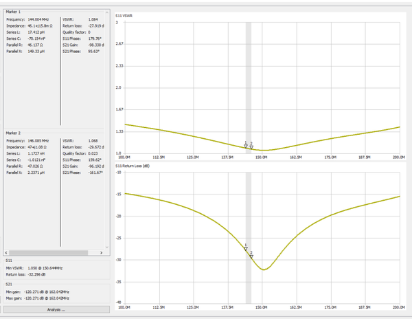Screen dimensions: 412x319
Task: Click S11 return loss reading -32.296 dB
Action: [x=38, y=274]
